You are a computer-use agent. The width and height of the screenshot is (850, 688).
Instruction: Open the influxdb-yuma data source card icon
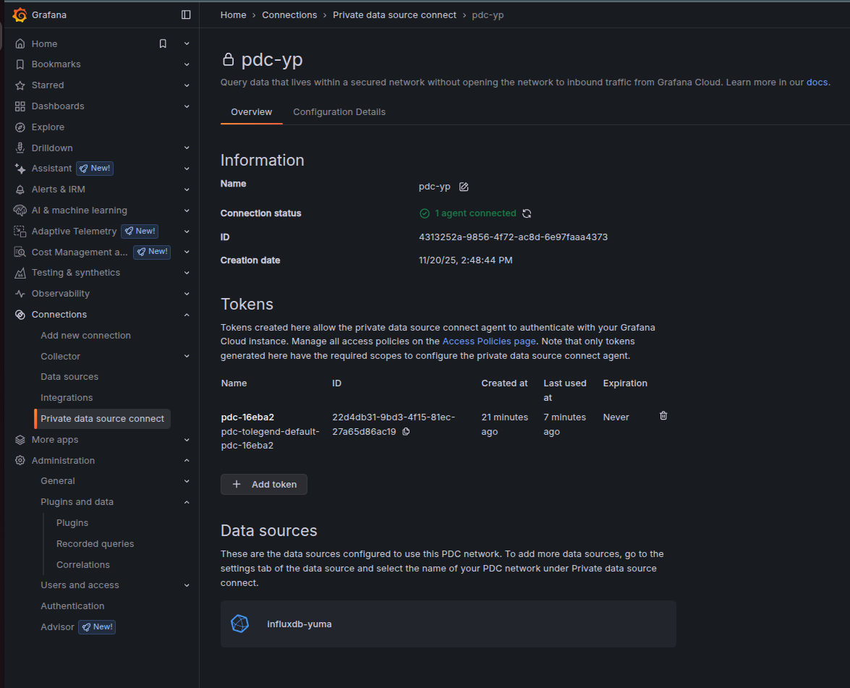pos(240,623)
